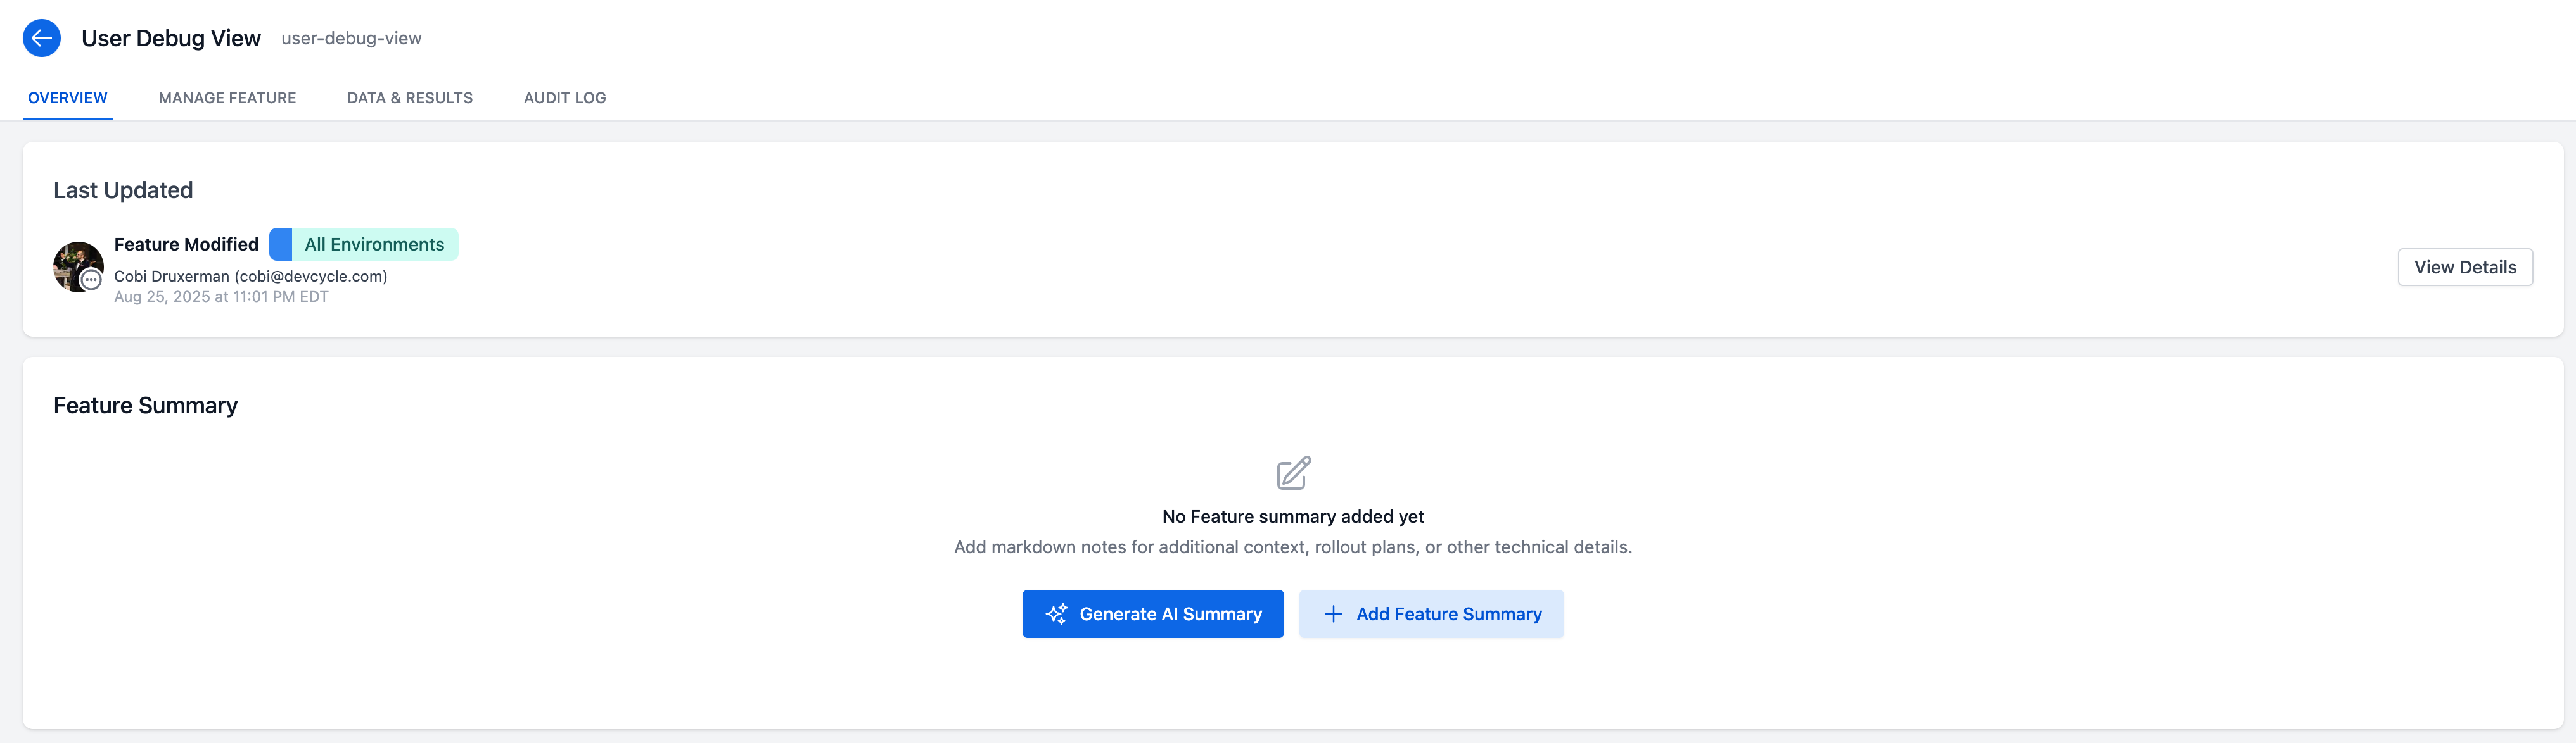Open the Data & Results tab
Viewport: 2576px width, 743px height.
point(410,98)
